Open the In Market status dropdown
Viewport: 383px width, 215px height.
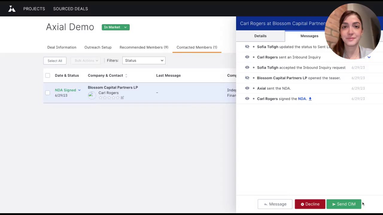[115, 27]
